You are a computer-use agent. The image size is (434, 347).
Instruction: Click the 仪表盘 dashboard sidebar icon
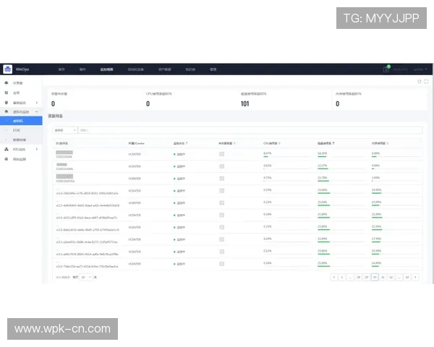7,84
